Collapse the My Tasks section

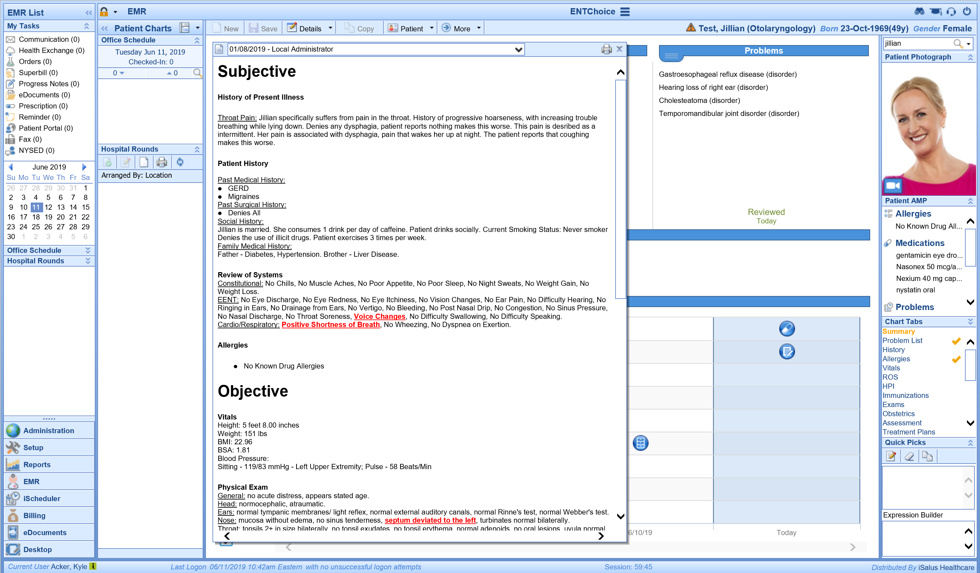pyautogui.click(x=87, y=26)
